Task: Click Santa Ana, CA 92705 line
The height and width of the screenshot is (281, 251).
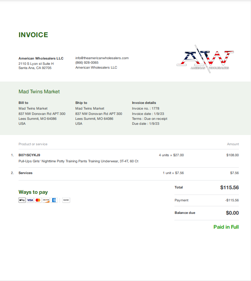Action: click(35, 68)
